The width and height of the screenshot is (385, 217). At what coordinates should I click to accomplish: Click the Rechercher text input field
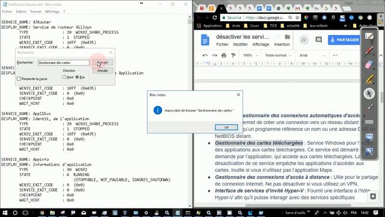point(64,63)
